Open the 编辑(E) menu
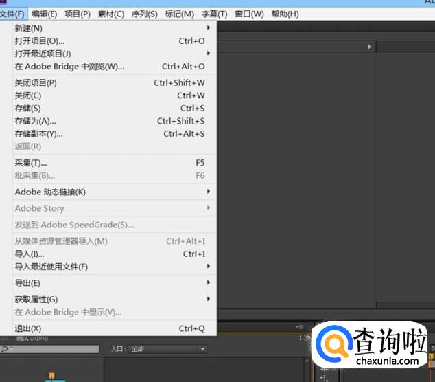435x382 pixels. click(x=45, y=14)
